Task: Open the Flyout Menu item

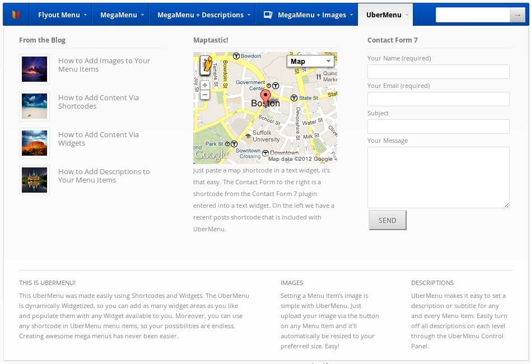Action: [x=62, y=15]
